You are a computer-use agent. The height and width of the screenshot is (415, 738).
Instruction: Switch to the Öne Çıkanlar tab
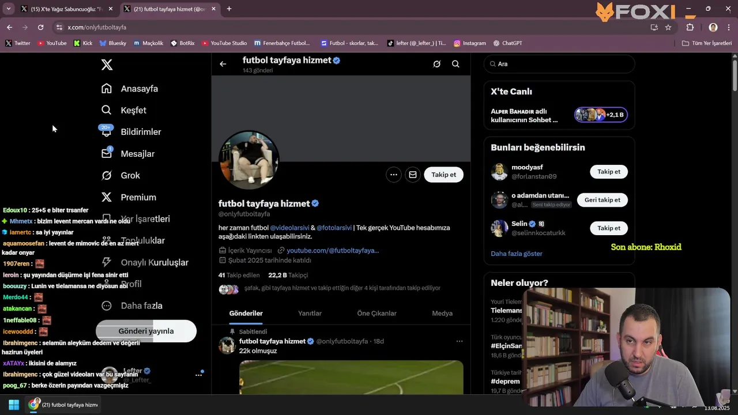pos(376,314)
